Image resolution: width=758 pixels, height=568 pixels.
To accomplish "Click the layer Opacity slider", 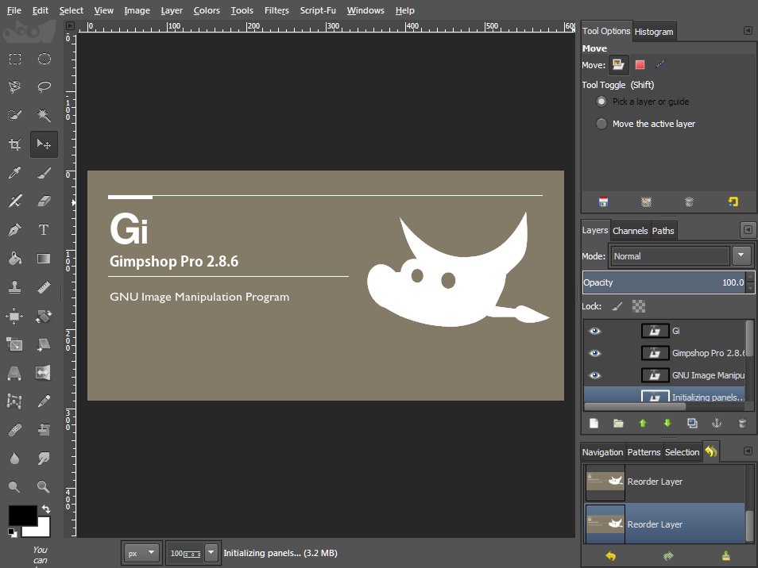I will coord(665,282).
